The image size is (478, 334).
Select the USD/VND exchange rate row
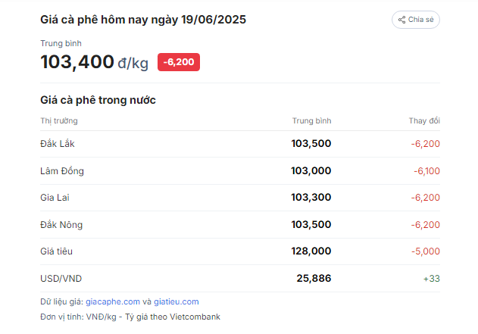(x=240, y=279)
